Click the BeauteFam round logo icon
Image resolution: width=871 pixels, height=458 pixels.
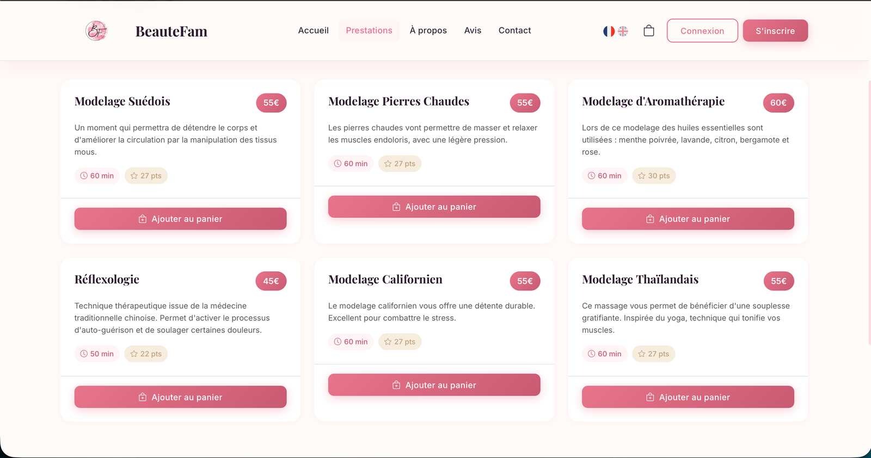coord(96,31)
